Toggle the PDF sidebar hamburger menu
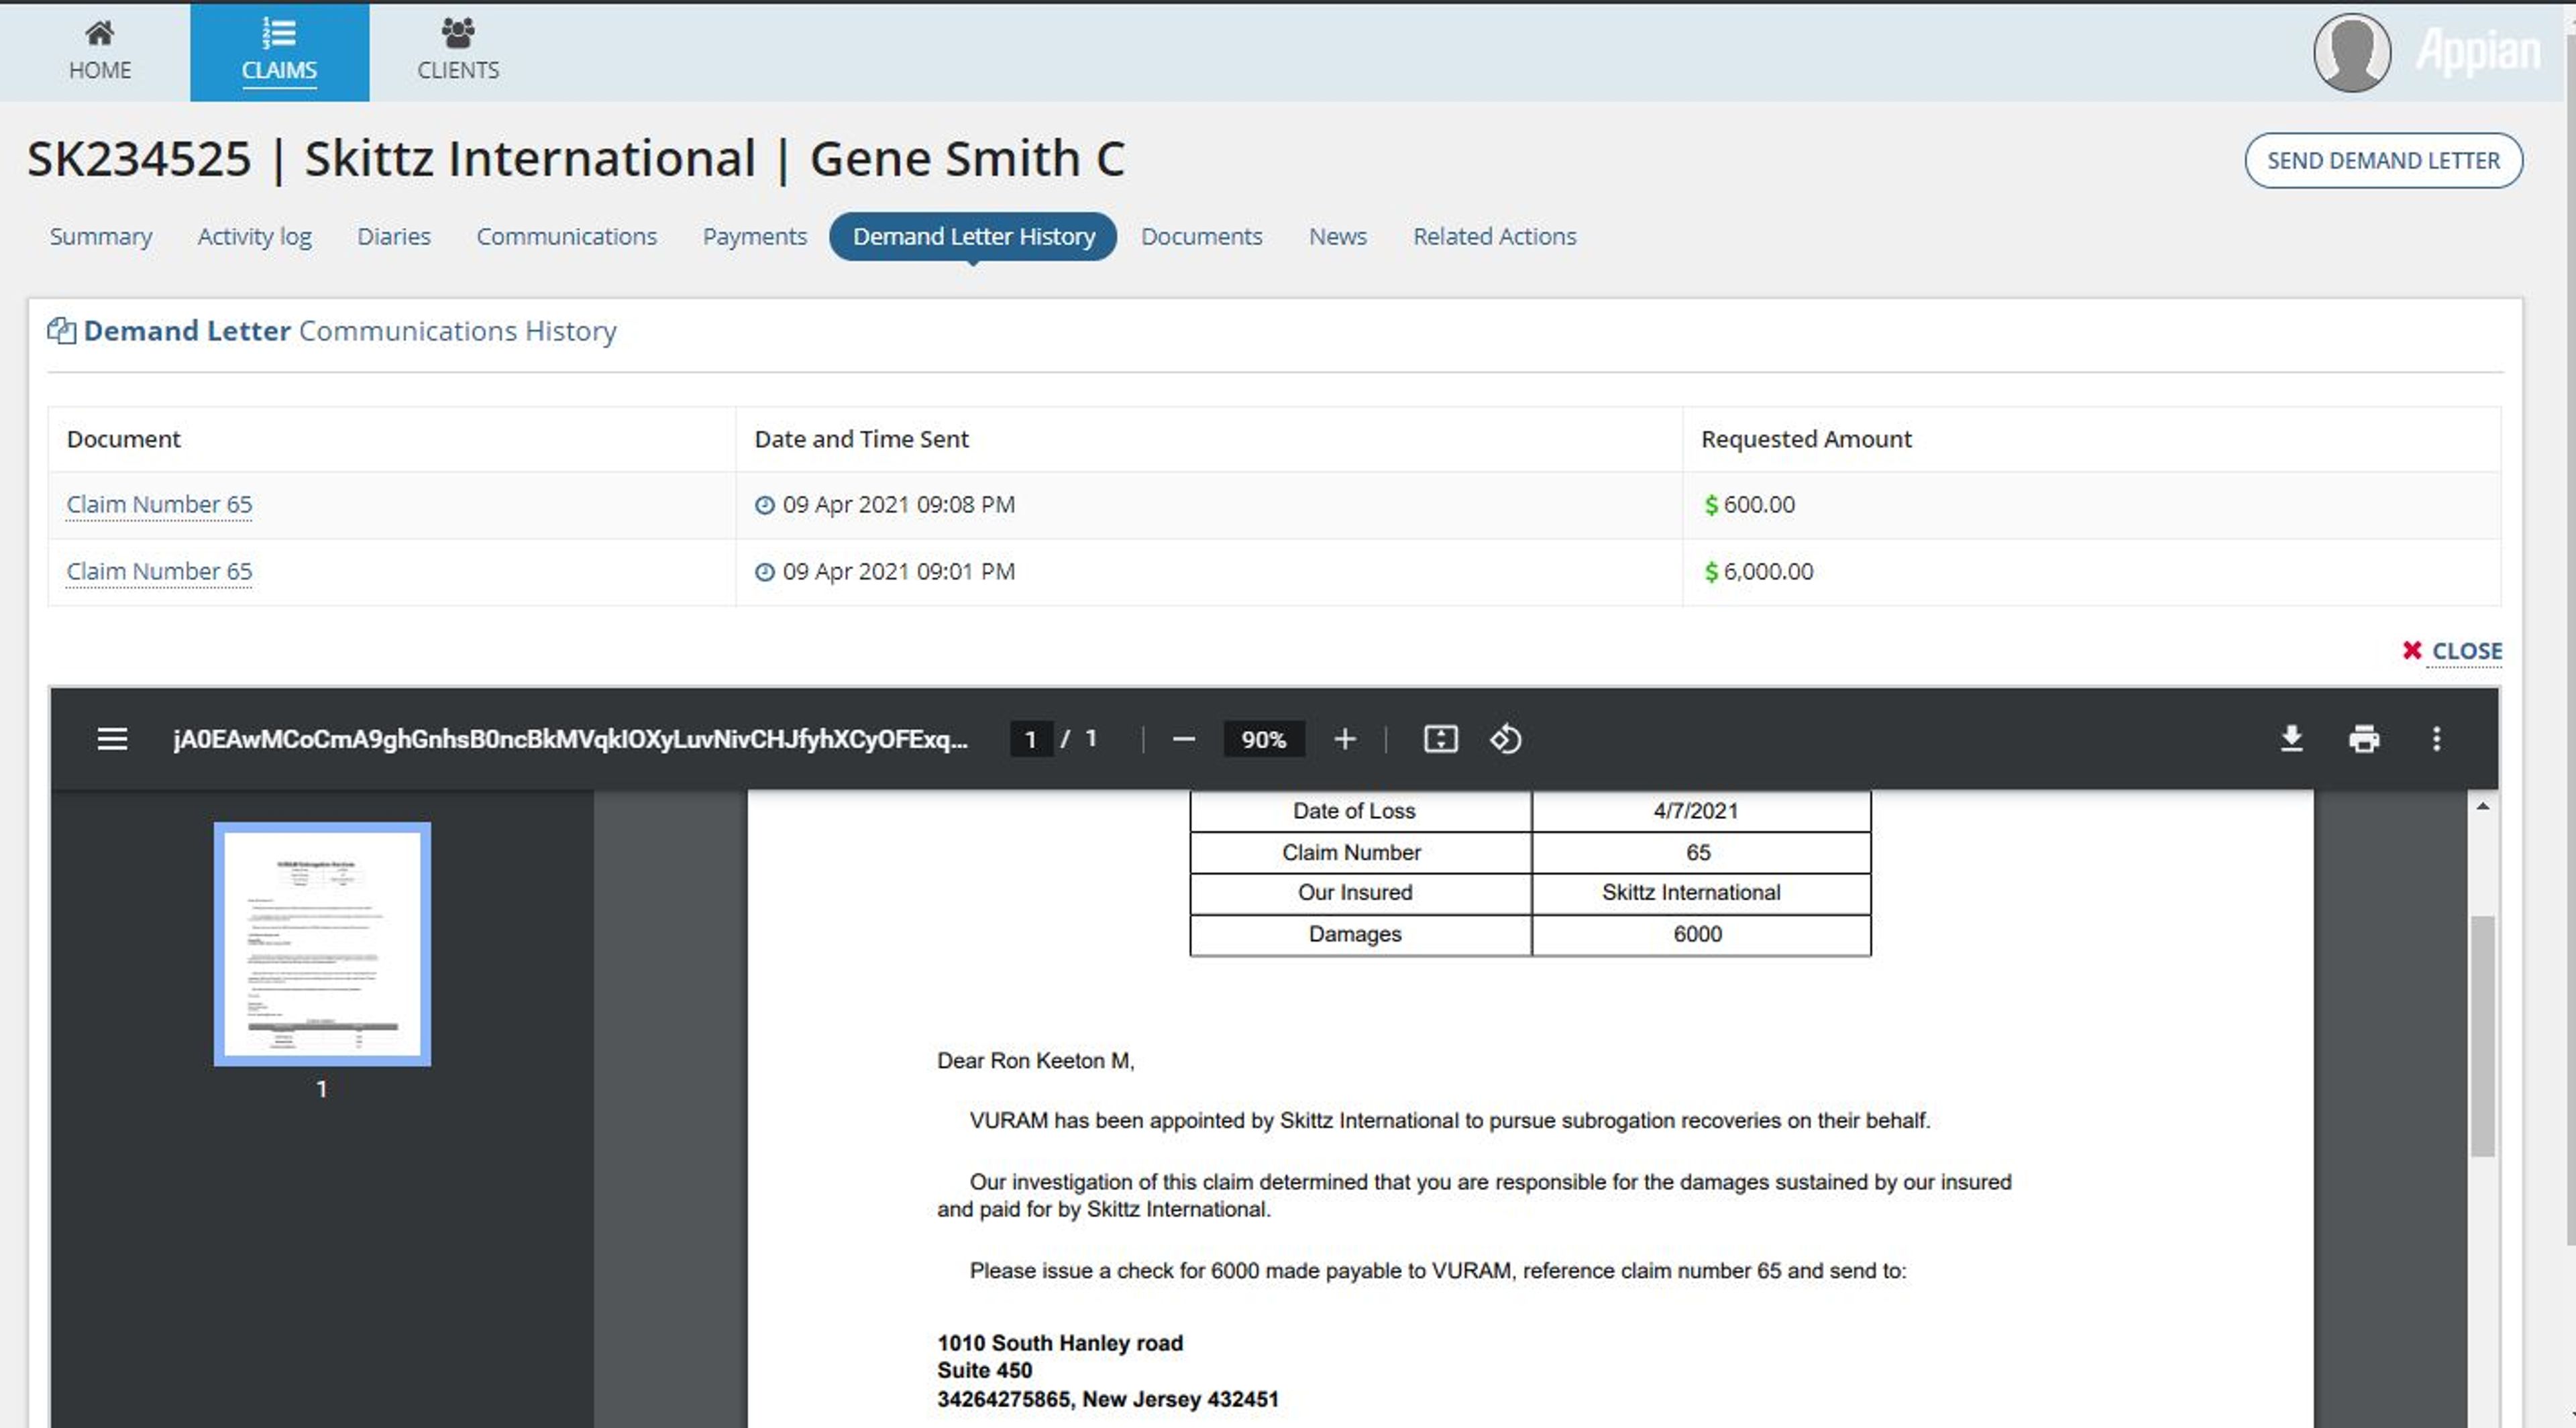This screenshot has height=1428, width=2576. point(112,739)
